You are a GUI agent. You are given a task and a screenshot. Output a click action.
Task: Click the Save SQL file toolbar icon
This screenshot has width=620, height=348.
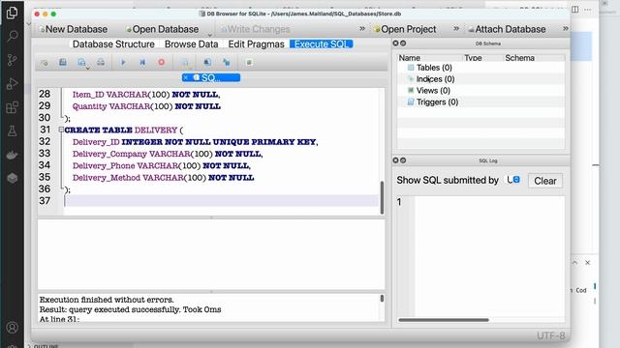click(81, 62)
